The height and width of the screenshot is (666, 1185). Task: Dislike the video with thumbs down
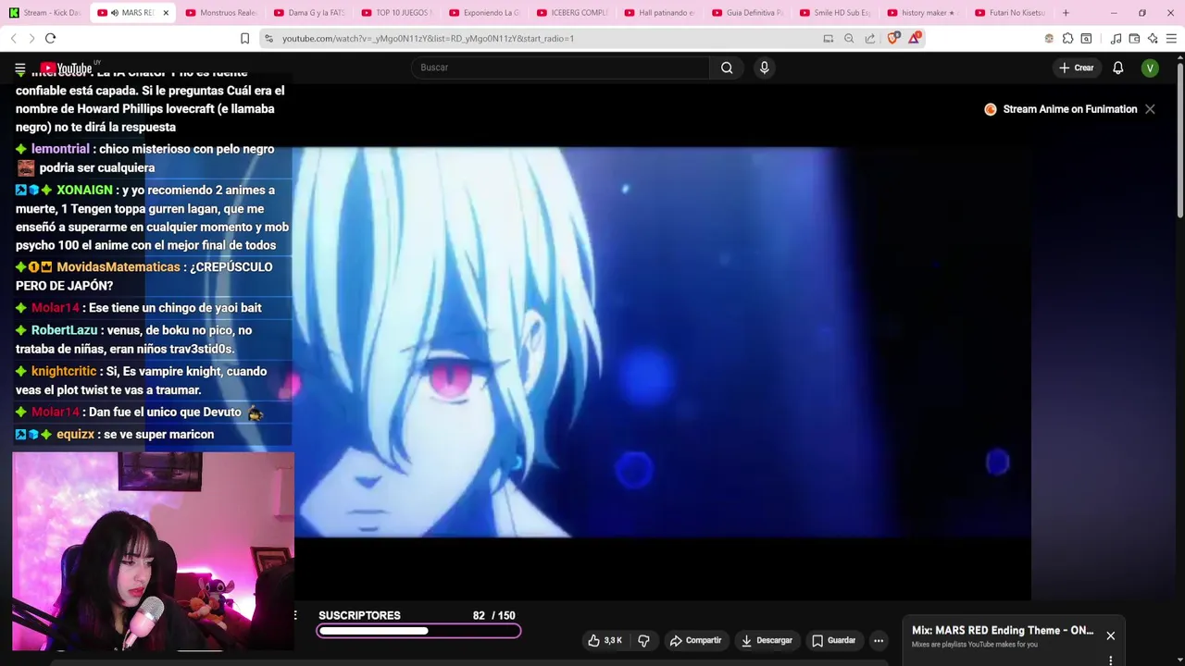click(643, 640)
